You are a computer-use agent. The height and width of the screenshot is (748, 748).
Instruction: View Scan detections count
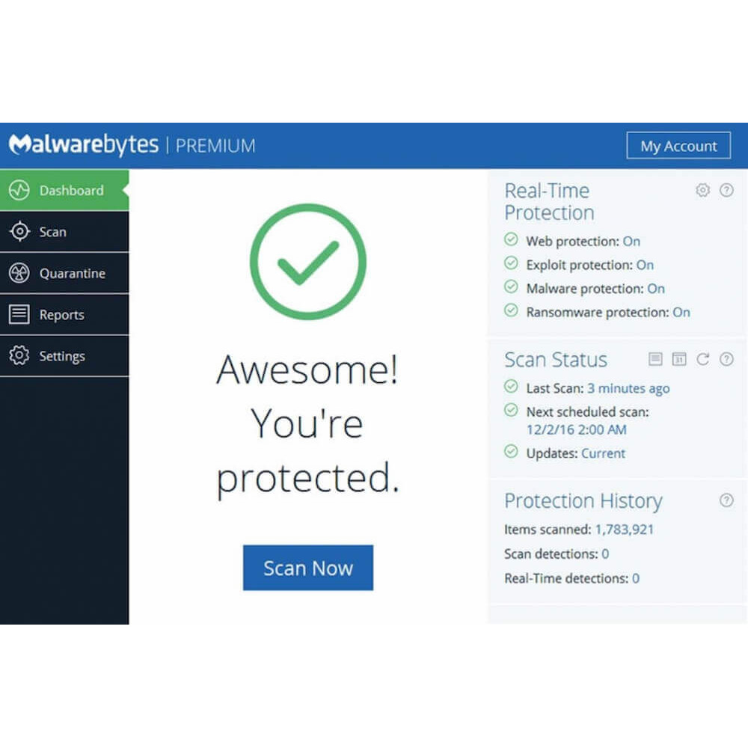[605, 554]
